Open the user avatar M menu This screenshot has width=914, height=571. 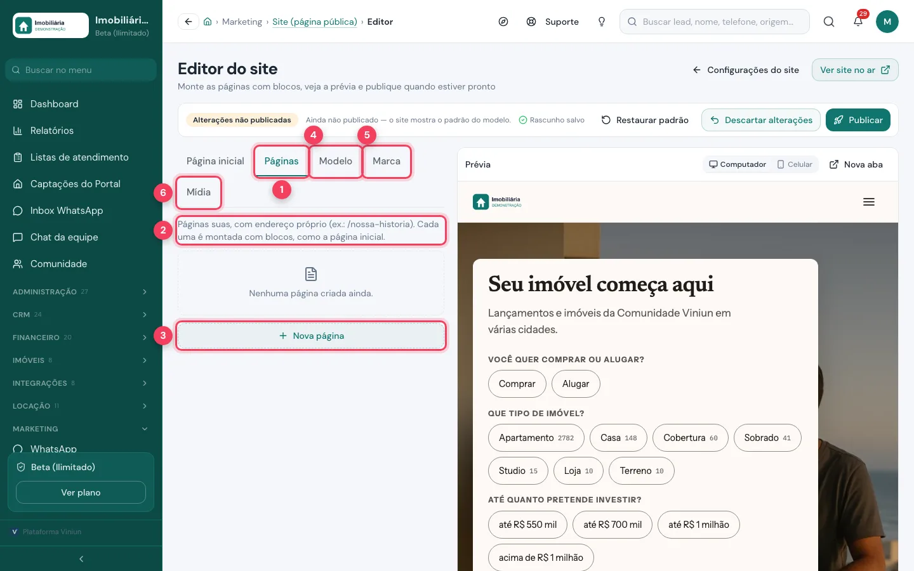(887, 22)
